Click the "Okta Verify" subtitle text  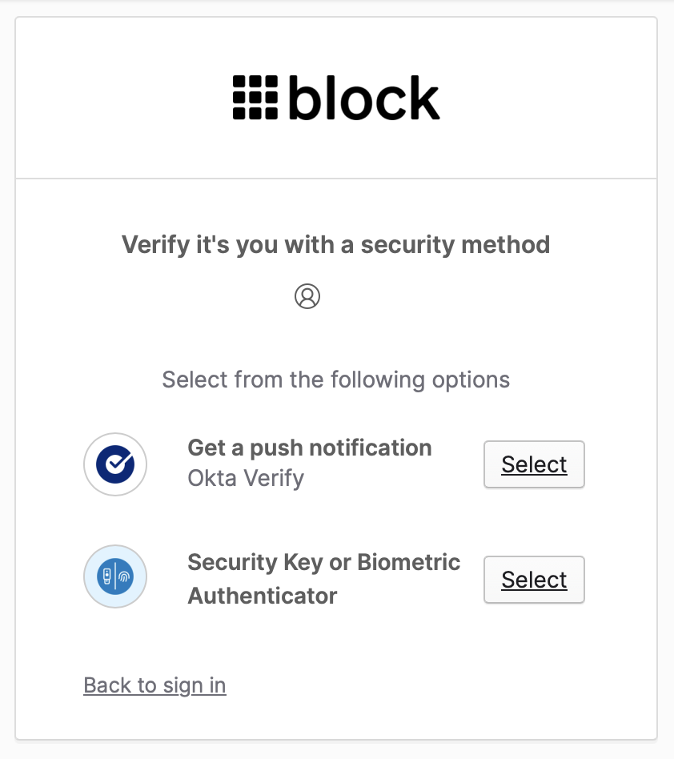tap(246, 478)
